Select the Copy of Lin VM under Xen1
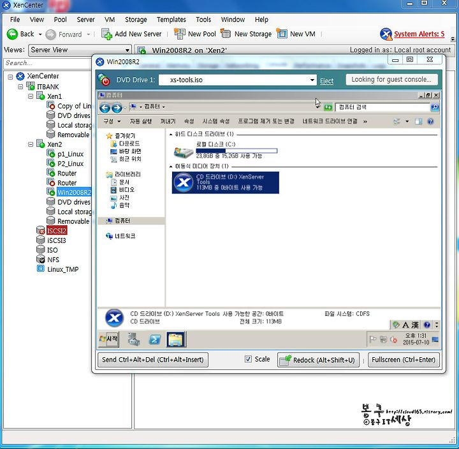 [74, 106]
